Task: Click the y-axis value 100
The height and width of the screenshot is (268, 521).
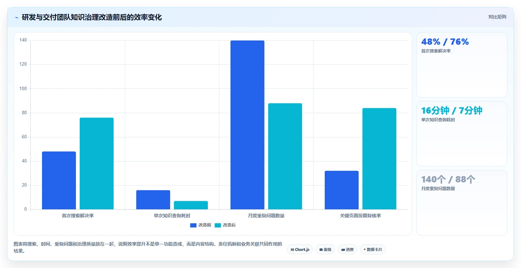Action: (x=23, y=88)
